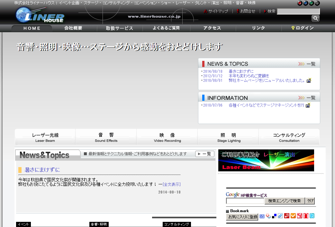Switch to the blue color theme circle
This screenshot has width=335, height=227.
(x=306, y=3)
